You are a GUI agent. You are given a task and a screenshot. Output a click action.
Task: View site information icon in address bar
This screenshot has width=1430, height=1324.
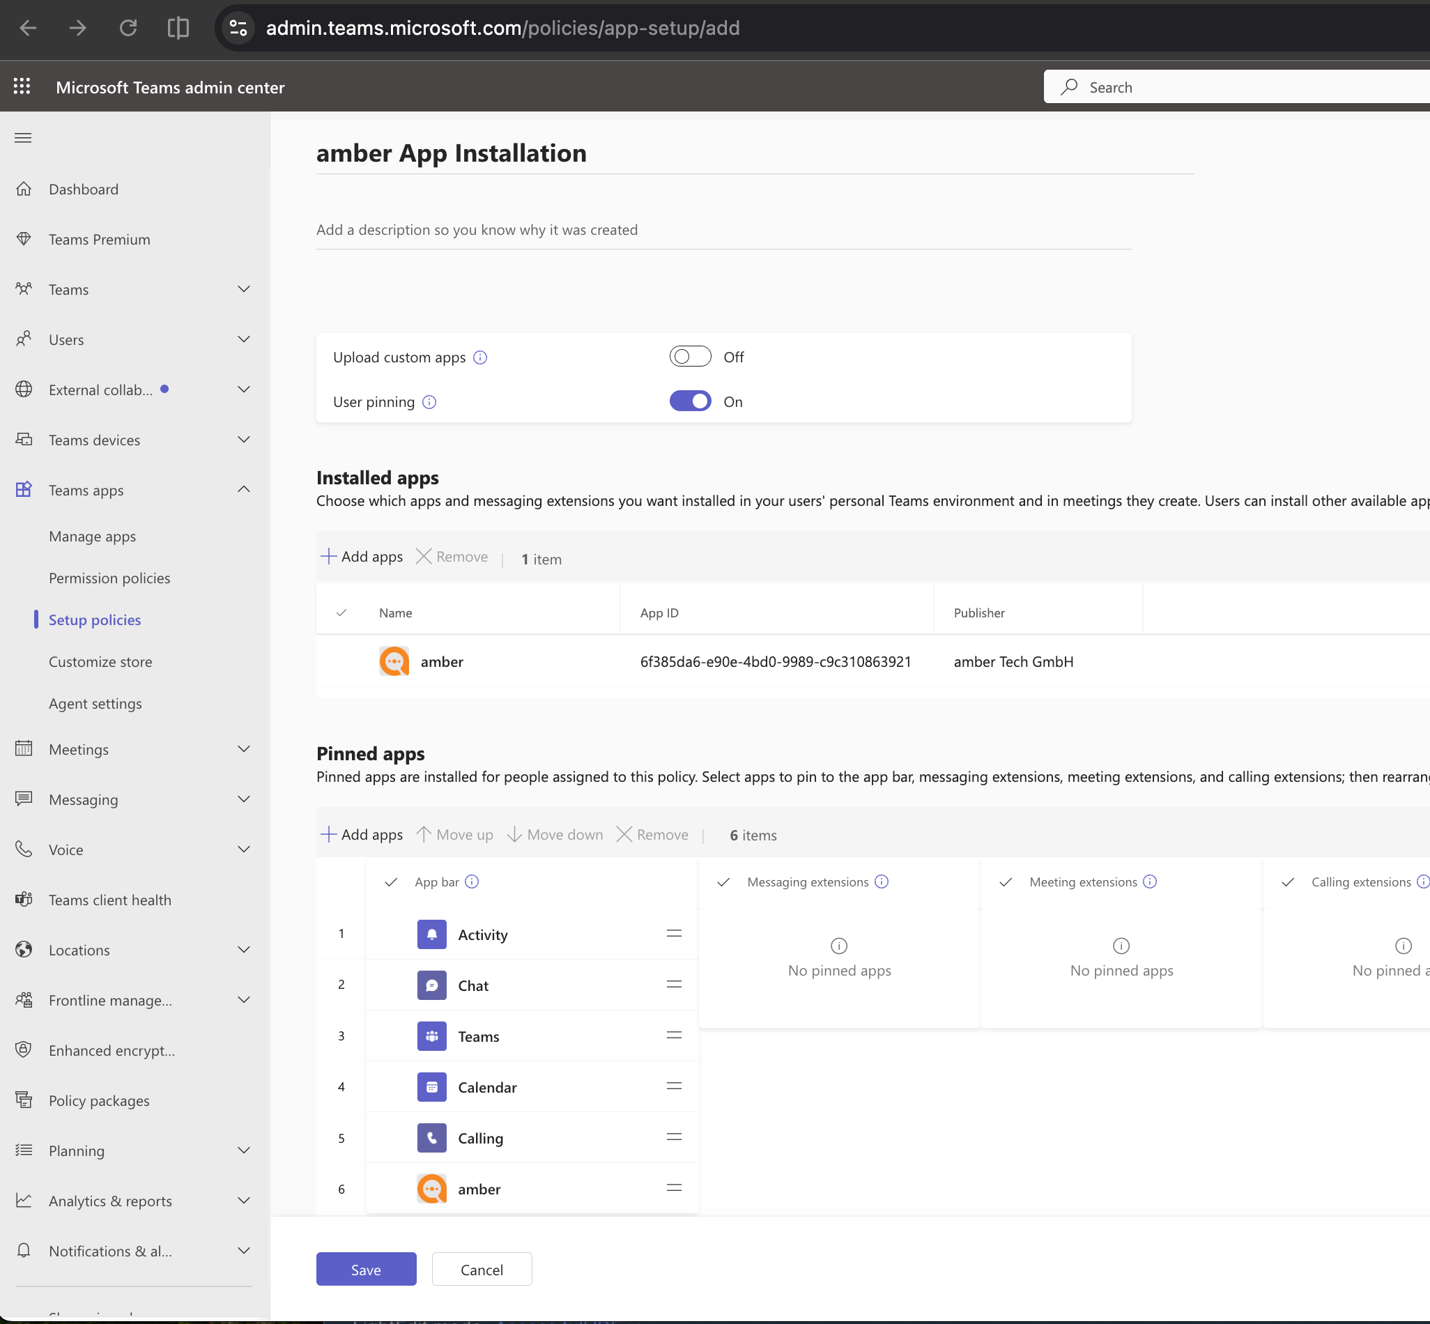[x=238, y=28]
